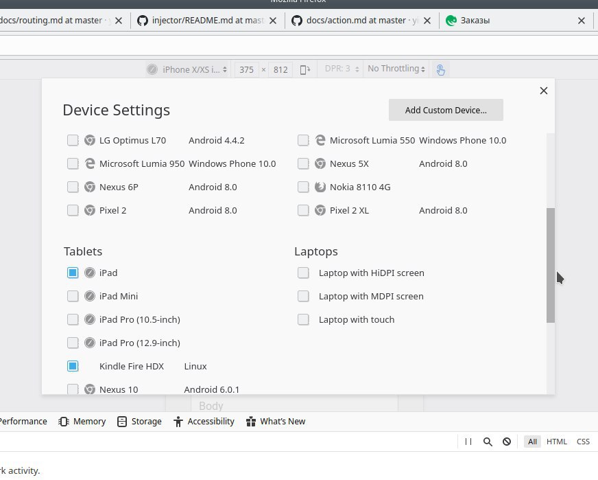The height and width of the screenshot is (480, 598).
Task: Click Chrome icon beside Pixel 2
Action: pos(90,210)
